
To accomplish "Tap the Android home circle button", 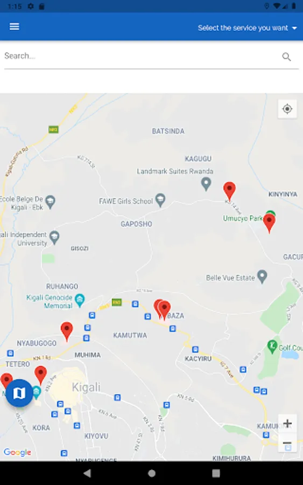I will pos(152,473).
